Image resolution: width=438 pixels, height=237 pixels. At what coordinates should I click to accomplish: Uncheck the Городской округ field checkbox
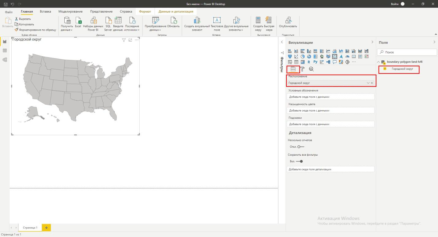385,69
